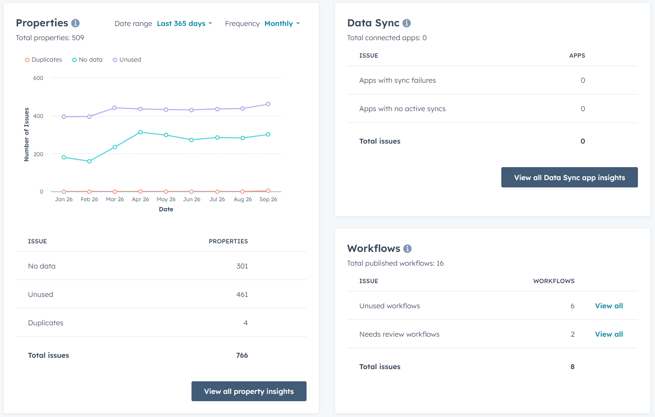This screenshot has width=655, height=417.
Task: Click Total connected apps: 0 text
Action: click(x=387, y=38)
